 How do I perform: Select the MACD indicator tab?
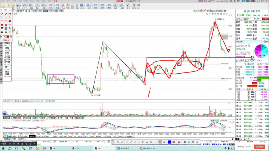[x=32, y=136]
